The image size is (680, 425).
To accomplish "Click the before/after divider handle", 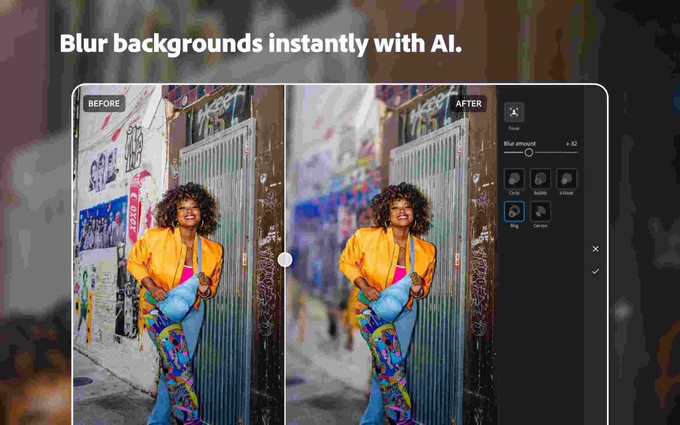I will [285, 260].
